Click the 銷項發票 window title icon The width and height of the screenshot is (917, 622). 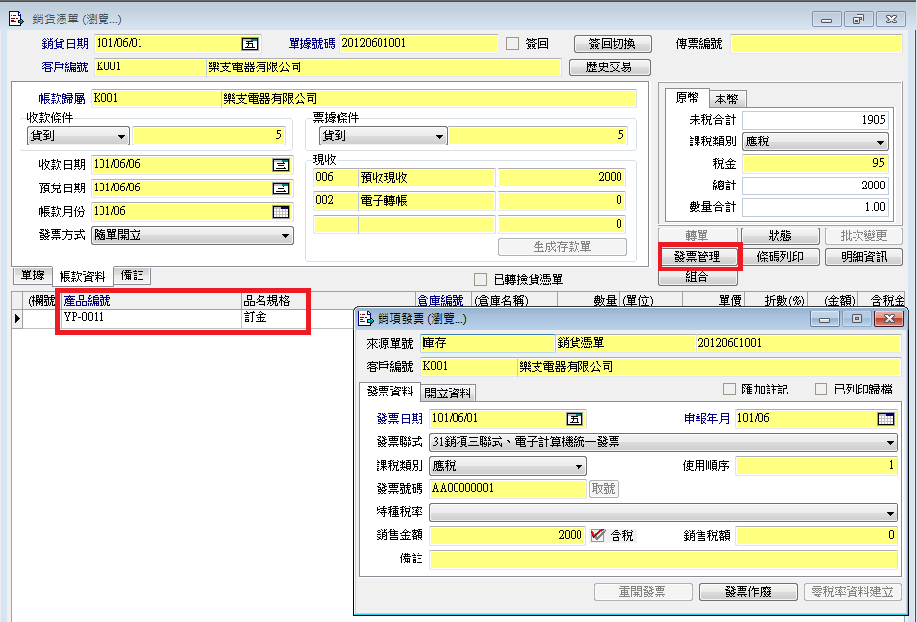[366, 319]
